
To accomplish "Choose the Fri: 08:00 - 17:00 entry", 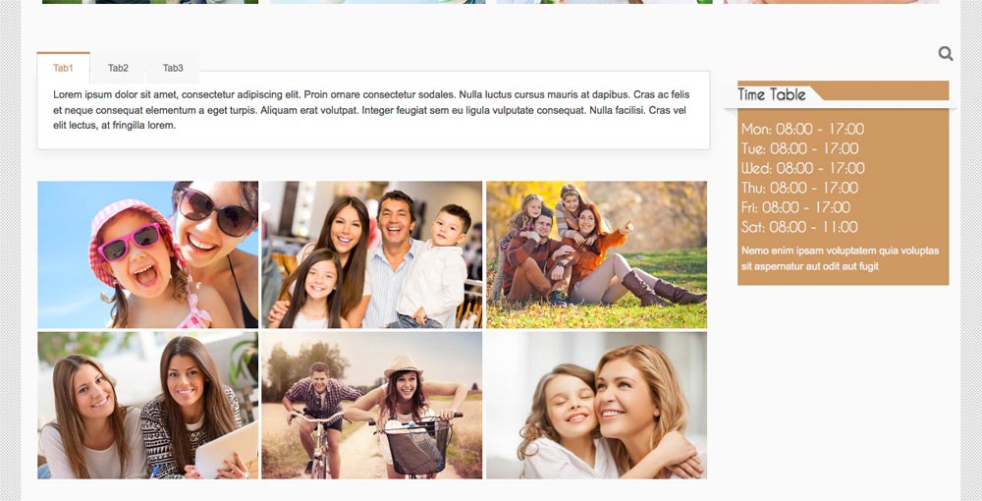I will click(795, 207).
